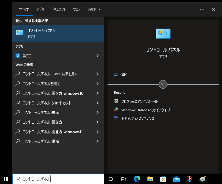Expand the chevron below the 開く button

click(163, 84)
